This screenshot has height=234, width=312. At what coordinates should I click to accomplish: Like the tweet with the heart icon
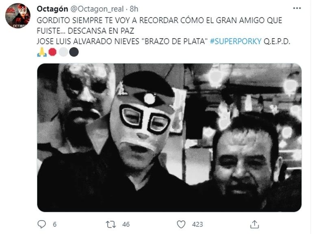coord(181,224)
